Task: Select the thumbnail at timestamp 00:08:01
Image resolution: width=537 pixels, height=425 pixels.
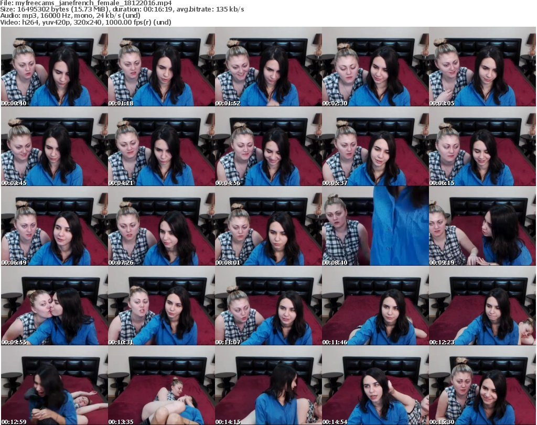Action: 268,226
